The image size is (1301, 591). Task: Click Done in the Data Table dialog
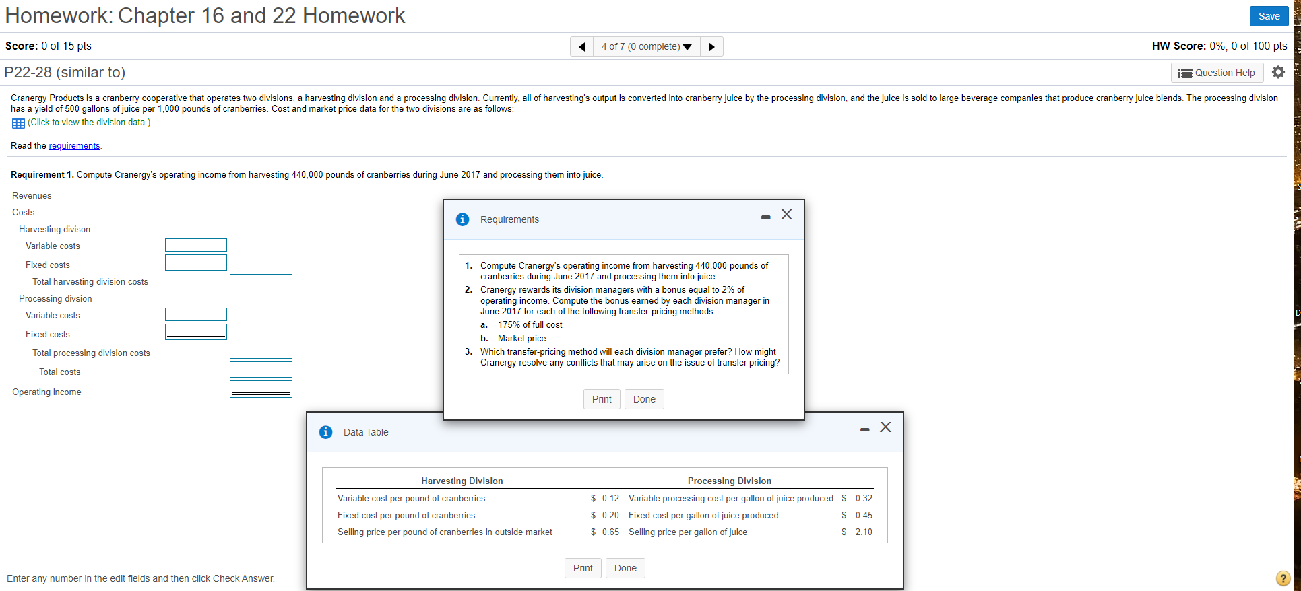coord(625,568)
